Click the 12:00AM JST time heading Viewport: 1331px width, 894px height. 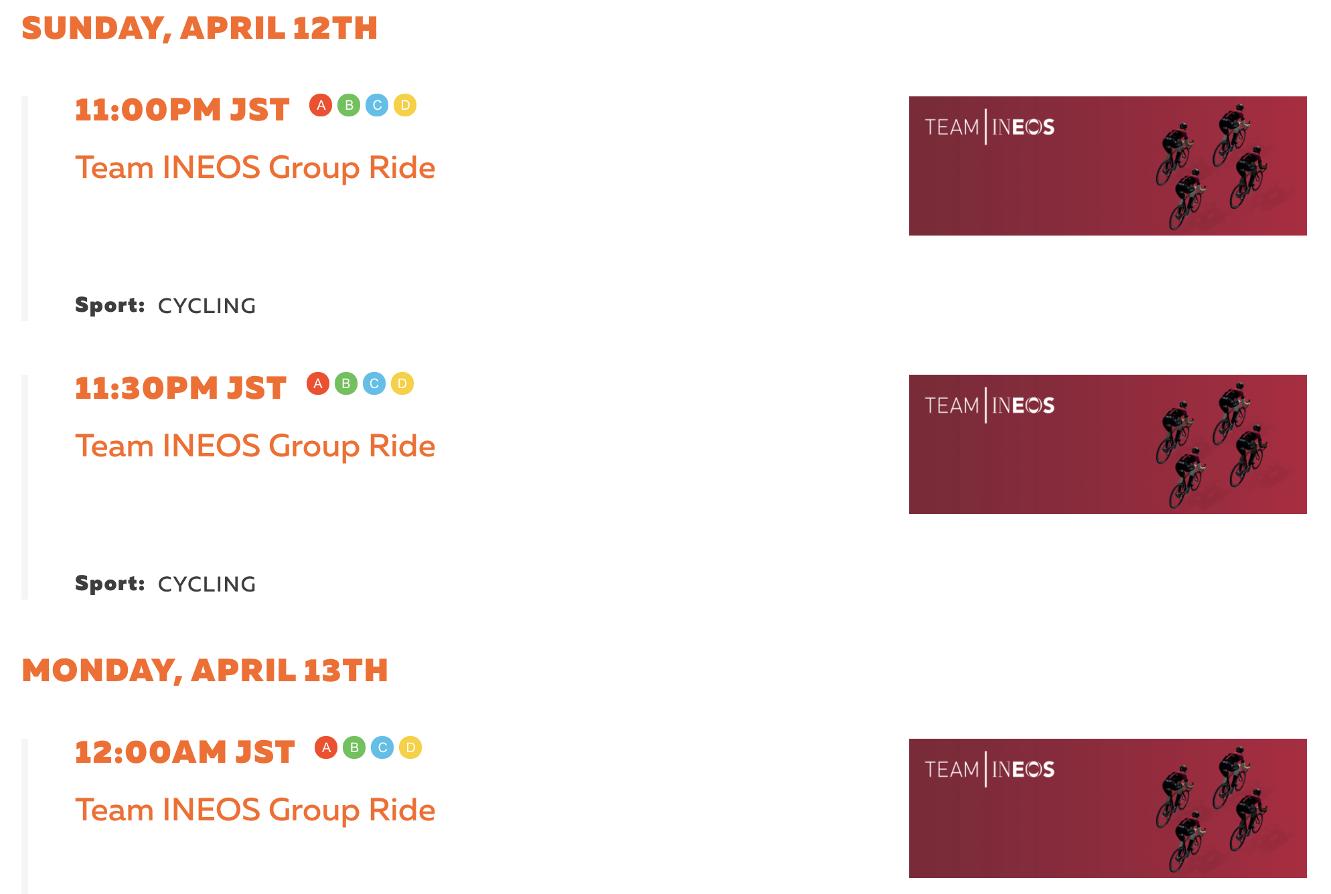[185, 753]
